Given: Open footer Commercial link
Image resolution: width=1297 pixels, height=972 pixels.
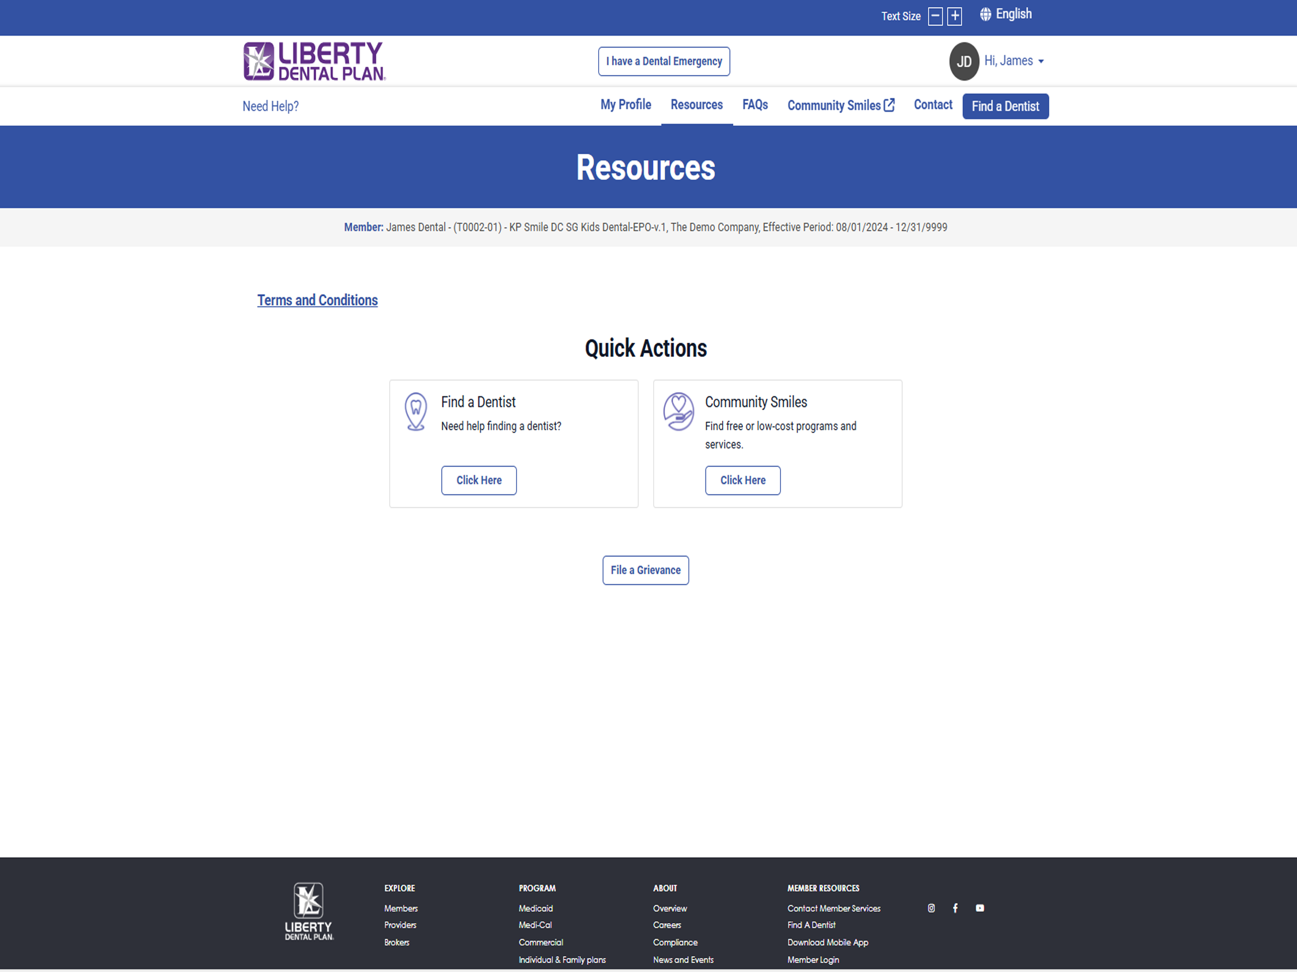Looking at the screenshot, I should click(x=541, y=942).
